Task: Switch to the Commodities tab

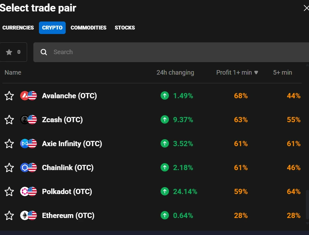Action: pyautogui.click(x=88, y=28)
